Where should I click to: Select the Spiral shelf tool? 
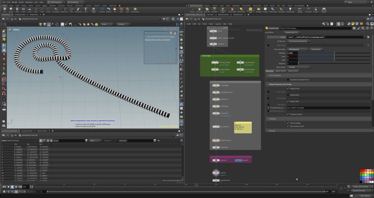pos(122,10)
